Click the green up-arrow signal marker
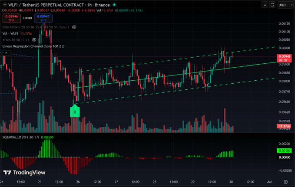Image resolution: width=295 pixels, height=187 pixels. click(75, 111)
